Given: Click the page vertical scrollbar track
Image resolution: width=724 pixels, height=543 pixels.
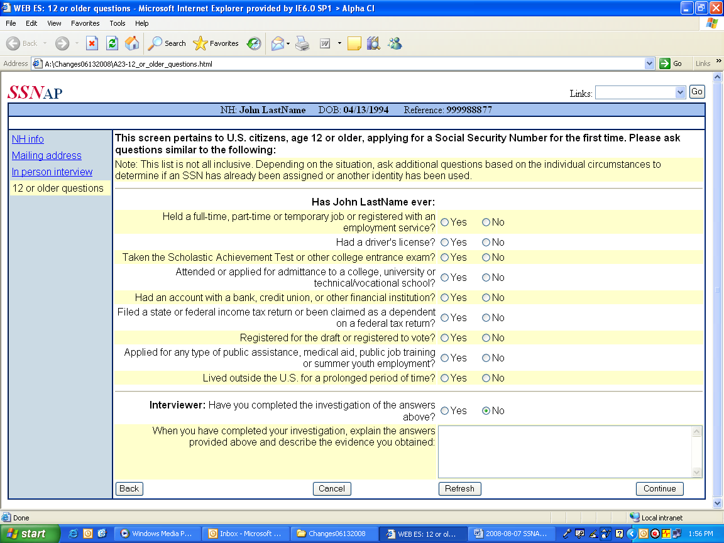Looking at the screenshot, I should pos(718,377).
